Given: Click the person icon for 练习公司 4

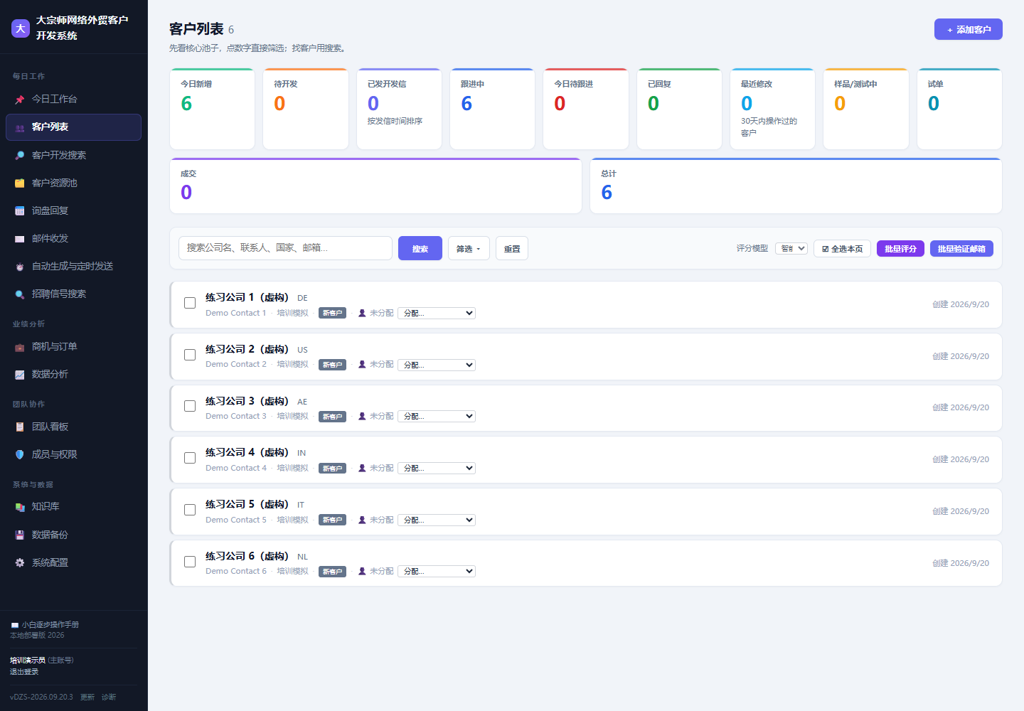Looking at the screenshot, I should tap(362, 468).
